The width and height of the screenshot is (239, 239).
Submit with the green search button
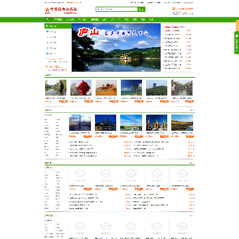tap(141, 9)
